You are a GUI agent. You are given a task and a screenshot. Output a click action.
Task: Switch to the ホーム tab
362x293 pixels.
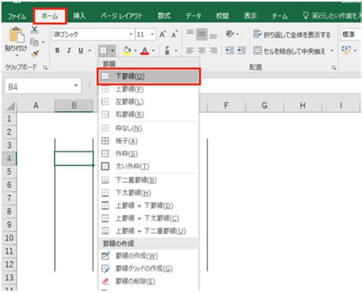click(50, 16)
